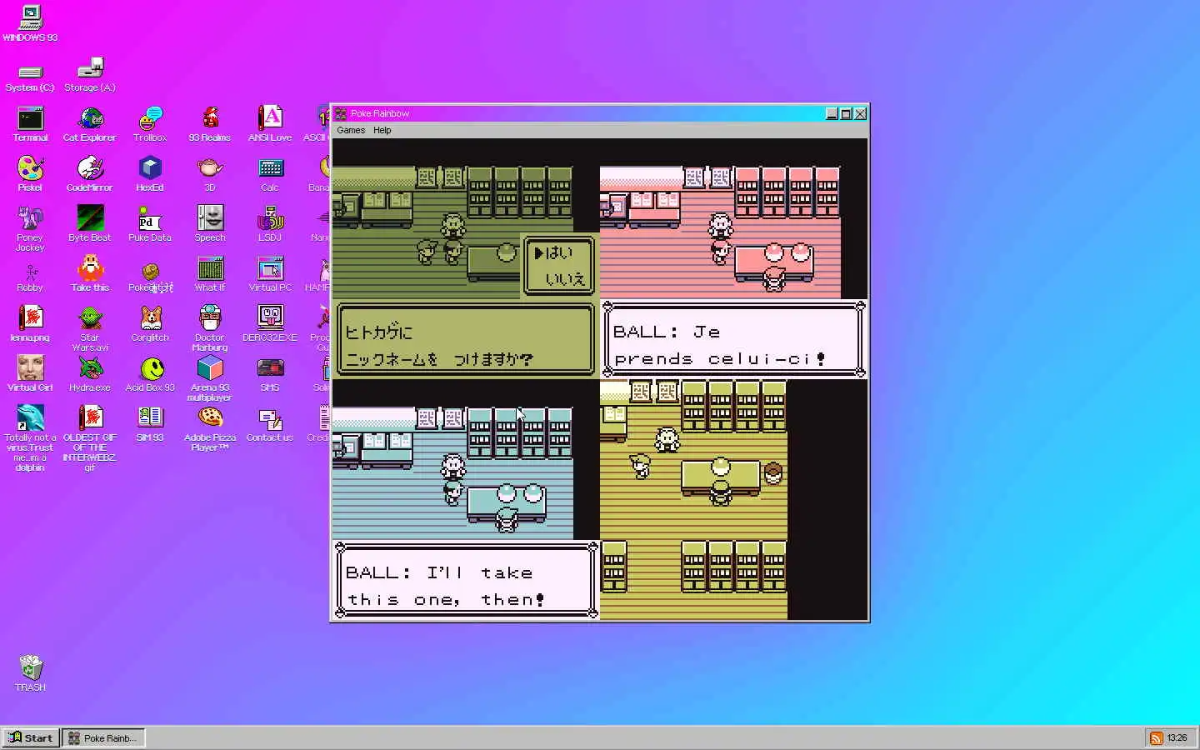1200x750 pixels.
Task: Open the LSDJ music icon
Action: tap(270, 224)
